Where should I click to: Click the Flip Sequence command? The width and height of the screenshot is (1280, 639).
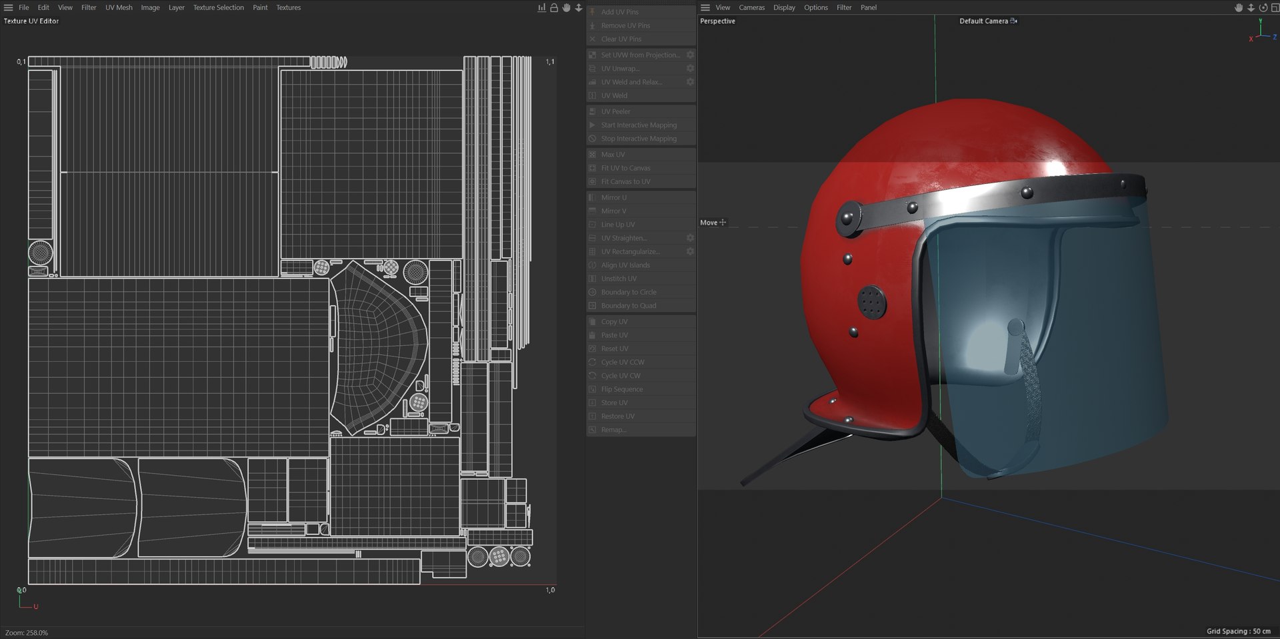coord(641,389)
